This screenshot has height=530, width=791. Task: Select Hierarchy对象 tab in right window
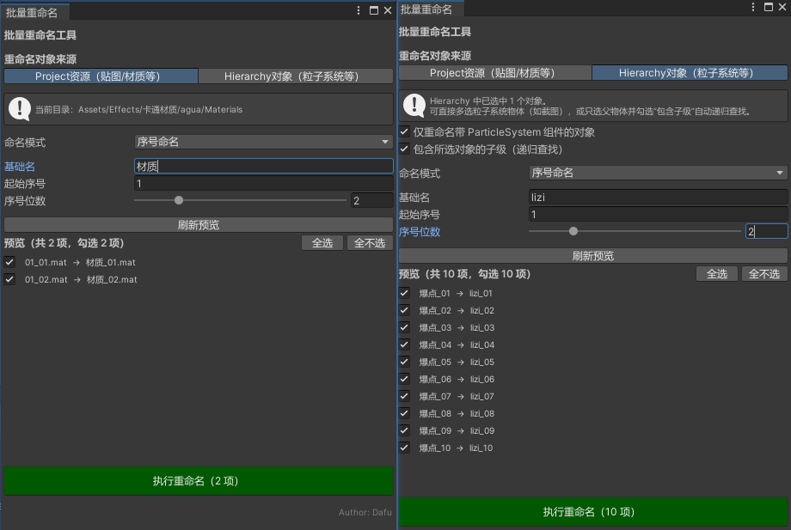click(690, 73)
